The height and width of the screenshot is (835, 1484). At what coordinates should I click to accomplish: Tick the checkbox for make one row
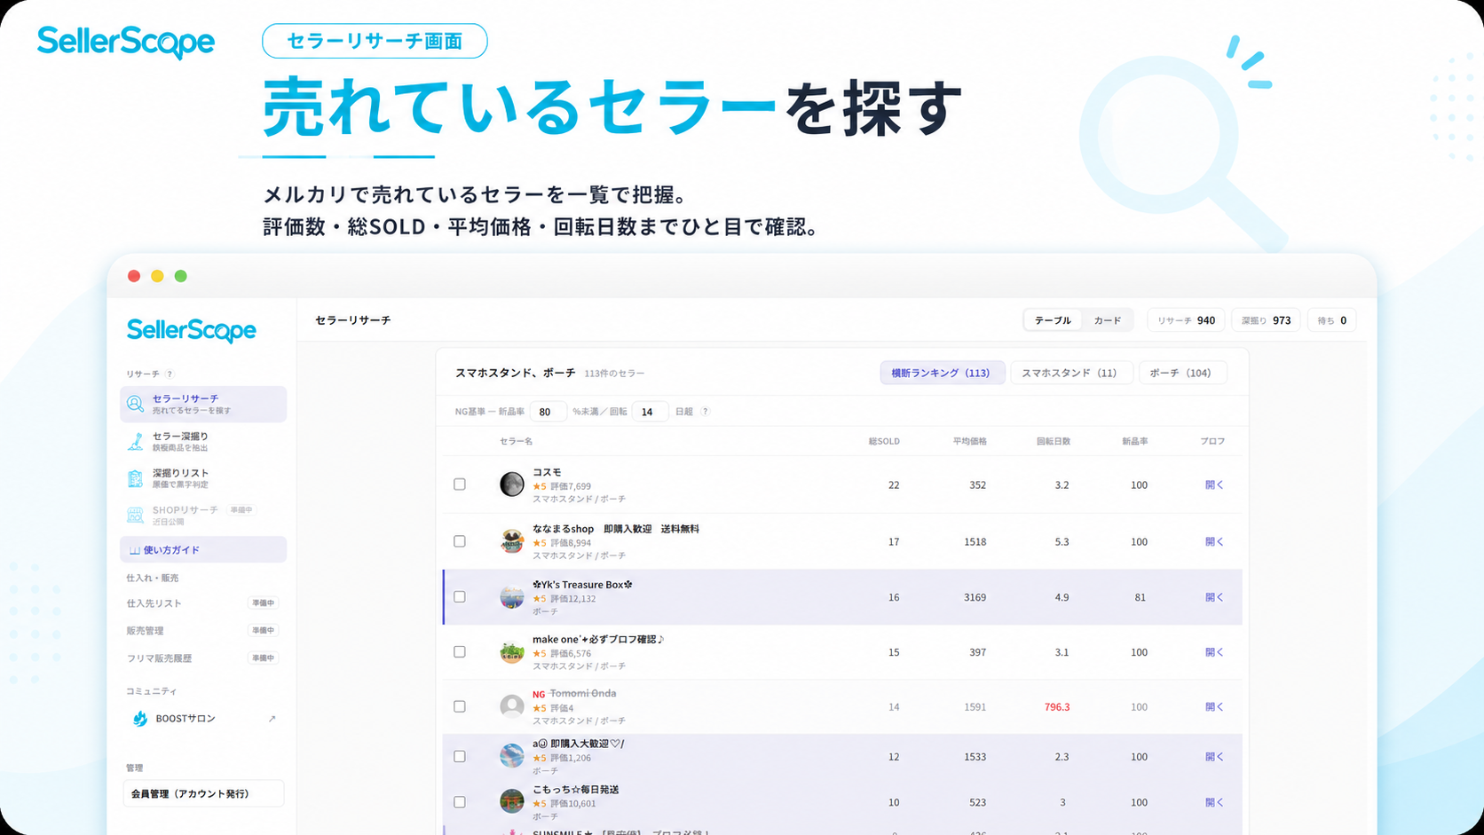460,652
